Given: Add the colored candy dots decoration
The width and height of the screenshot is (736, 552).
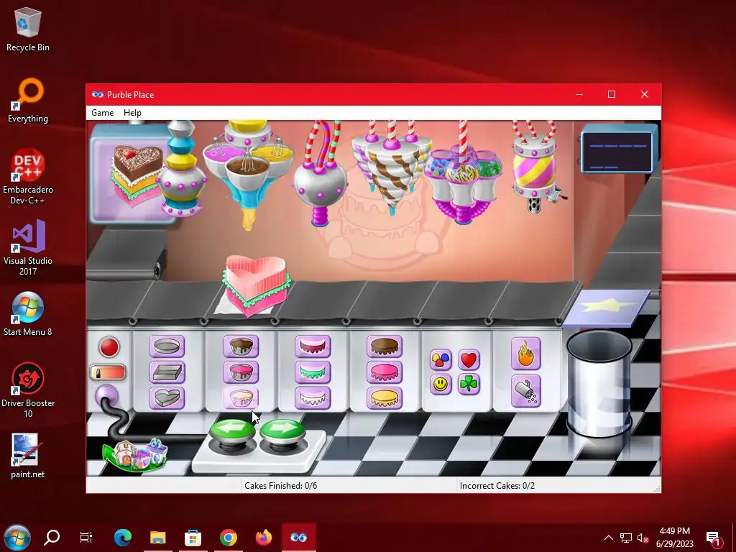Looking at the screenshot, I should tap(441, 360).
